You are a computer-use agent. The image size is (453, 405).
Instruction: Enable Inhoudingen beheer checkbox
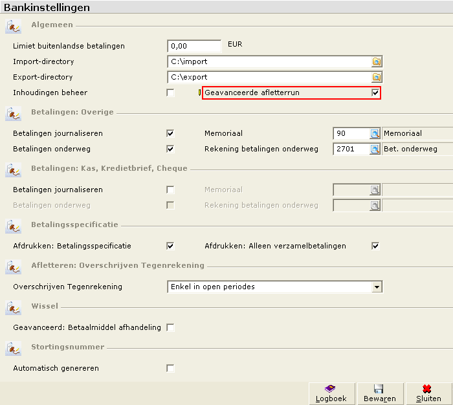click(x=170, y=93)
